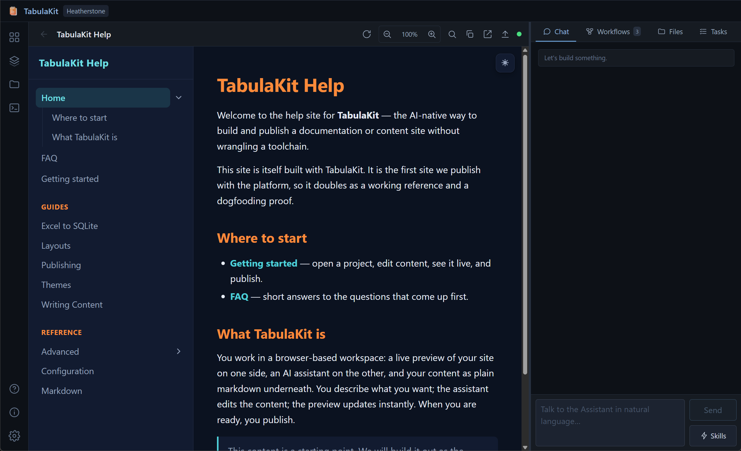Open the Skills button
The image size is (741, 451).
[x=713, y=436]
